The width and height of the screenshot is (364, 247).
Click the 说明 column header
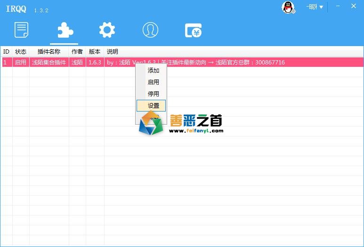(x=113, y=51)
